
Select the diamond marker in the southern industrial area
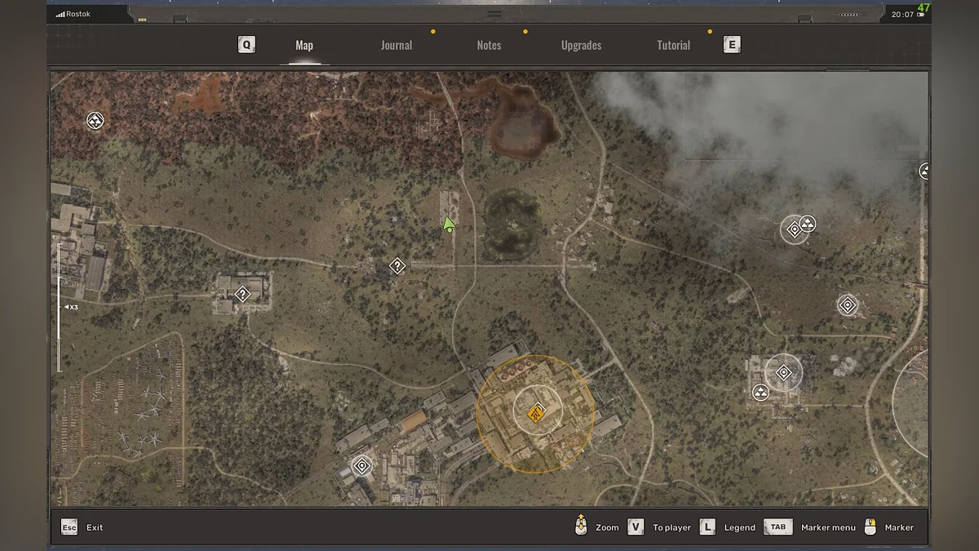point(361,466)
